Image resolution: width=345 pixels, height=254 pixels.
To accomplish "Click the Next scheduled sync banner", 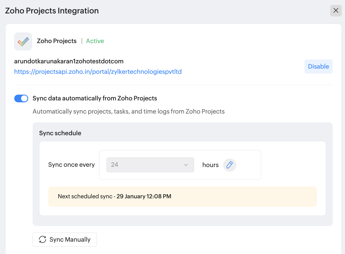I will tap(182, 196).
